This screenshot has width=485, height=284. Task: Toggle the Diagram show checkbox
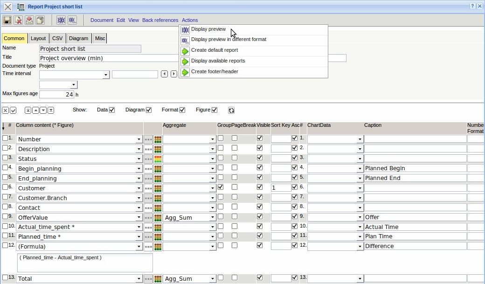point(149,110)
